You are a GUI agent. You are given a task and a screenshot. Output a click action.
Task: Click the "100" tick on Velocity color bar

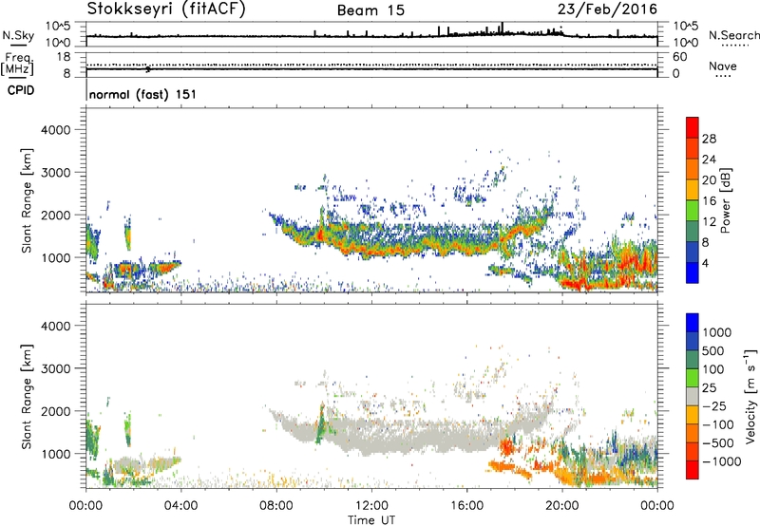712,369
